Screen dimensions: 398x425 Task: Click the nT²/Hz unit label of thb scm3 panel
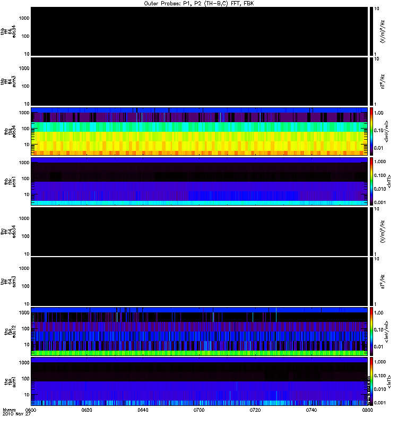(x=382, y=81)
